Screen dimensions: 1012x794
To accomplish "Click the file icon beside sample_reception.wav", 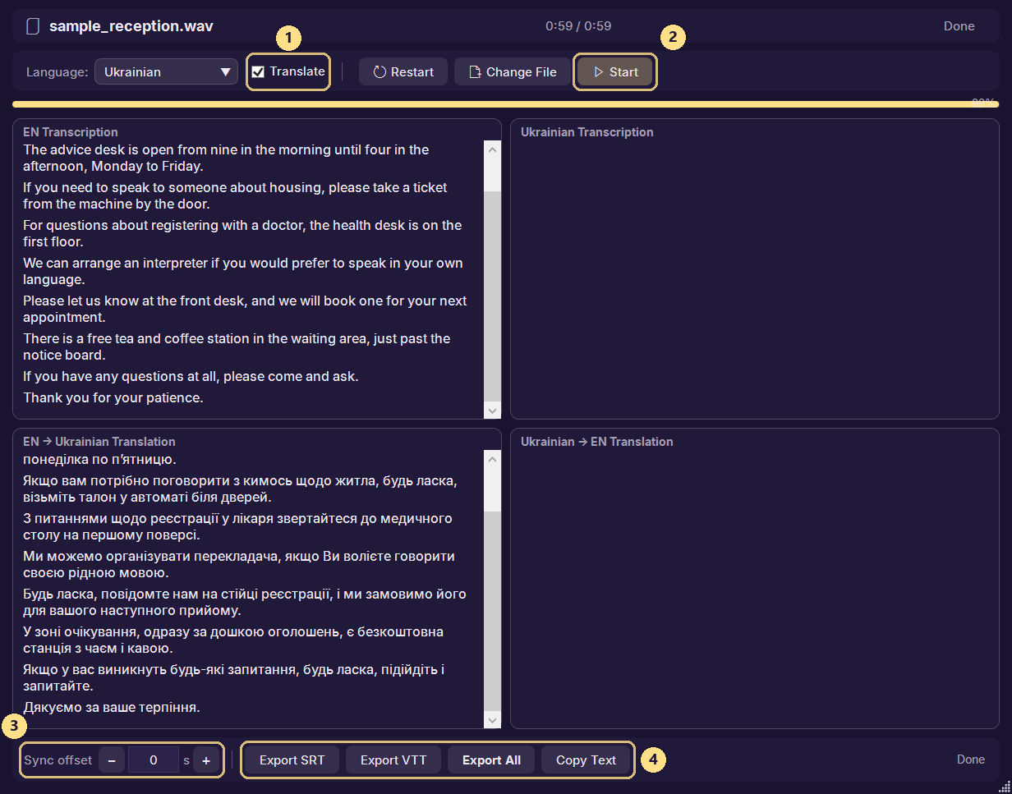I will pyautogui.click(x=33, y=26).
